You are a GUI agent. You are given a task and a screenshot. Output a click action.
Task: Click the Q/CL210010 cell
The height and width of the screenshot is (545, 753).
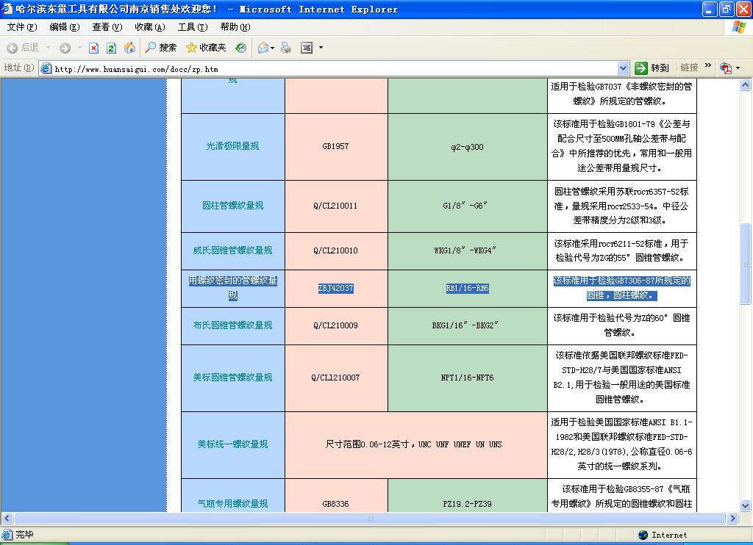tap(335, 250)
